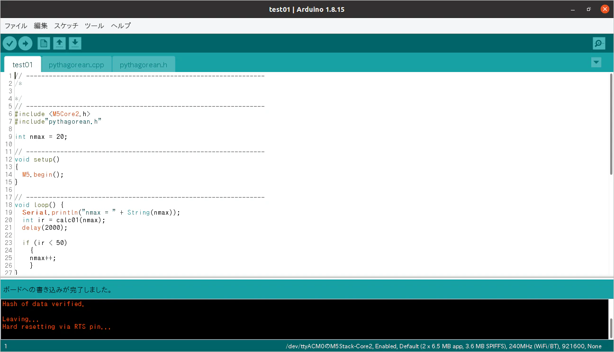Click the 'void loop() {' line
The width and height of the screenshot is (614, 352).
tap(39, 205)
